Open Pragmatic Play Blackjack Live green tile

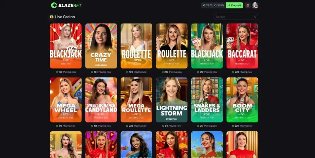[207, 46]
